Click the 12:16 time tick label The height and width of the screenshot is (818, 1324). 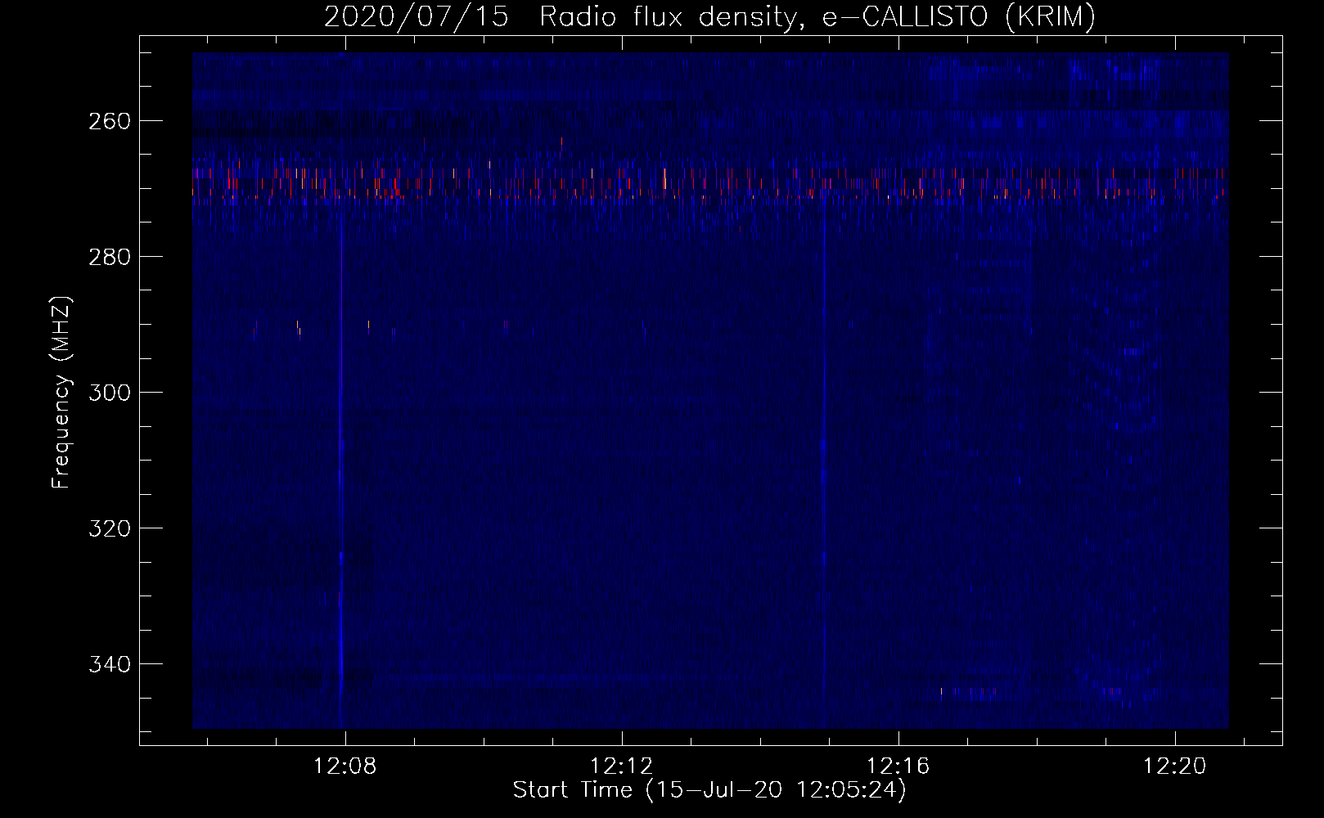(x=898, y=766)
